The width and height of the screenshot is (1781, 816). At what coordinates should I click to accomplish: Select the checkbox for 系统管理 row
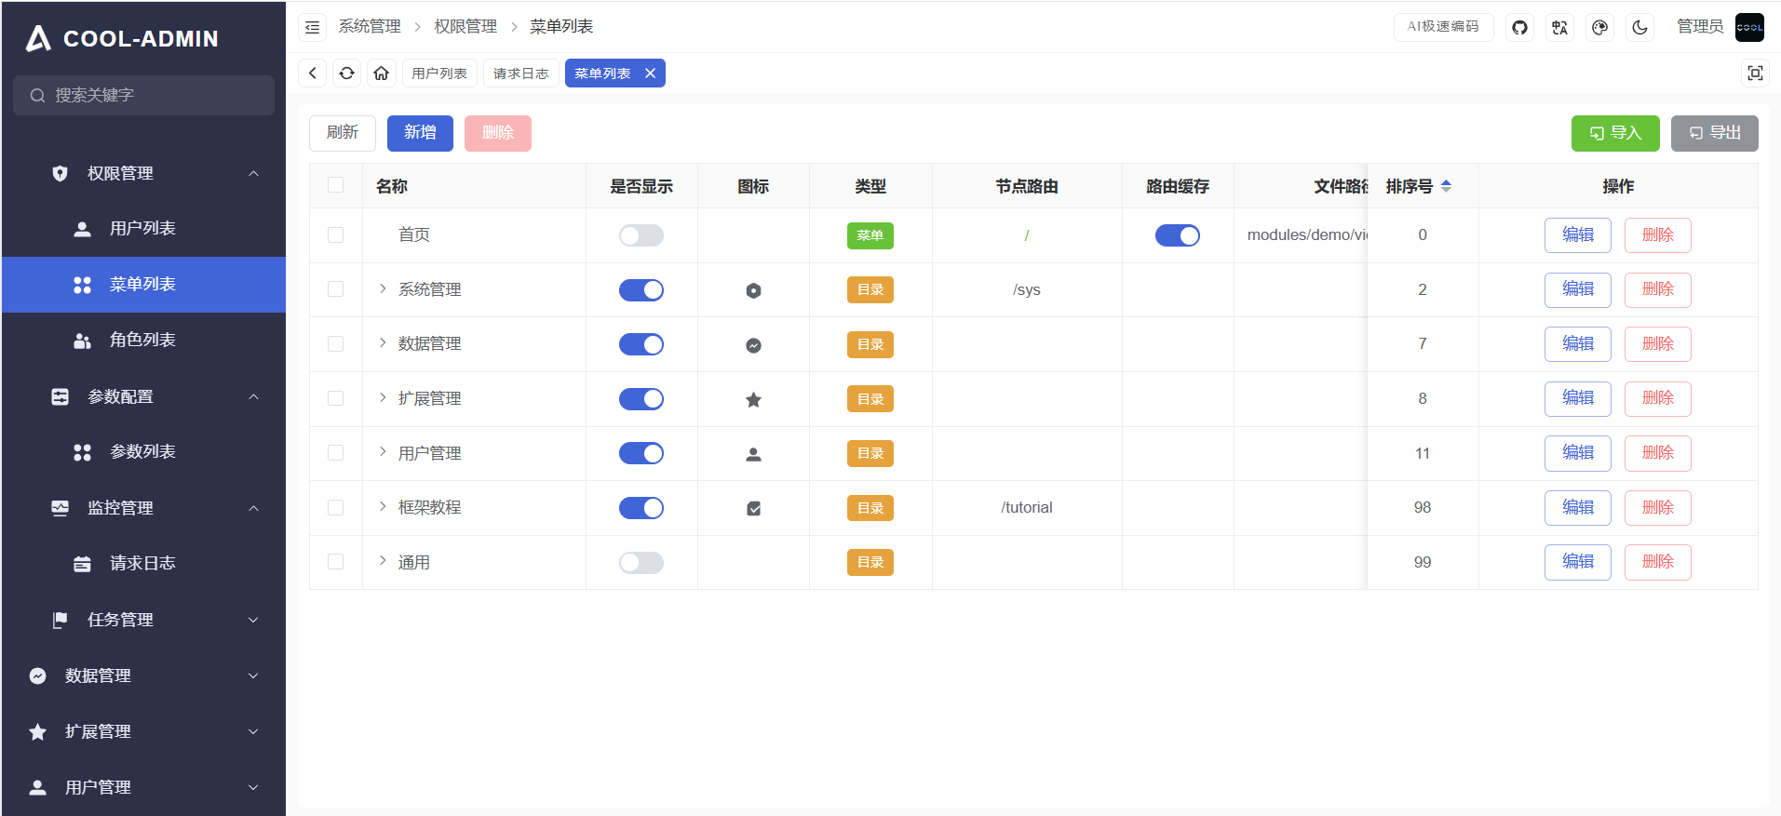coord(336,289)
